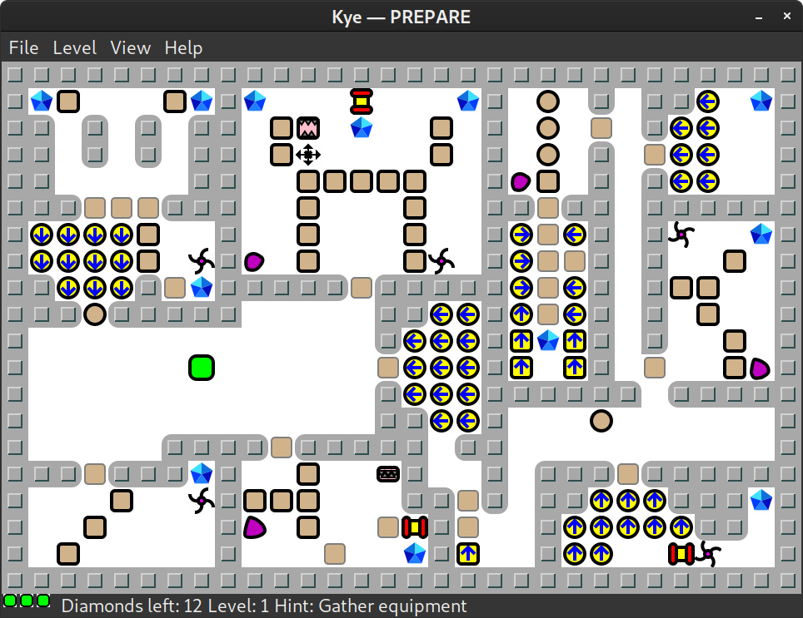The width and height of the screenshot is (803, 618).
Task: Click the diamond in the top-left corner
Action: pyautogui.click(x=42, y=101)
